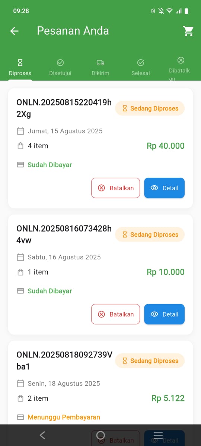The image size is (201, 446).
Task: View Detail of the 16 Agustus order
Action: tap(164, 314)
